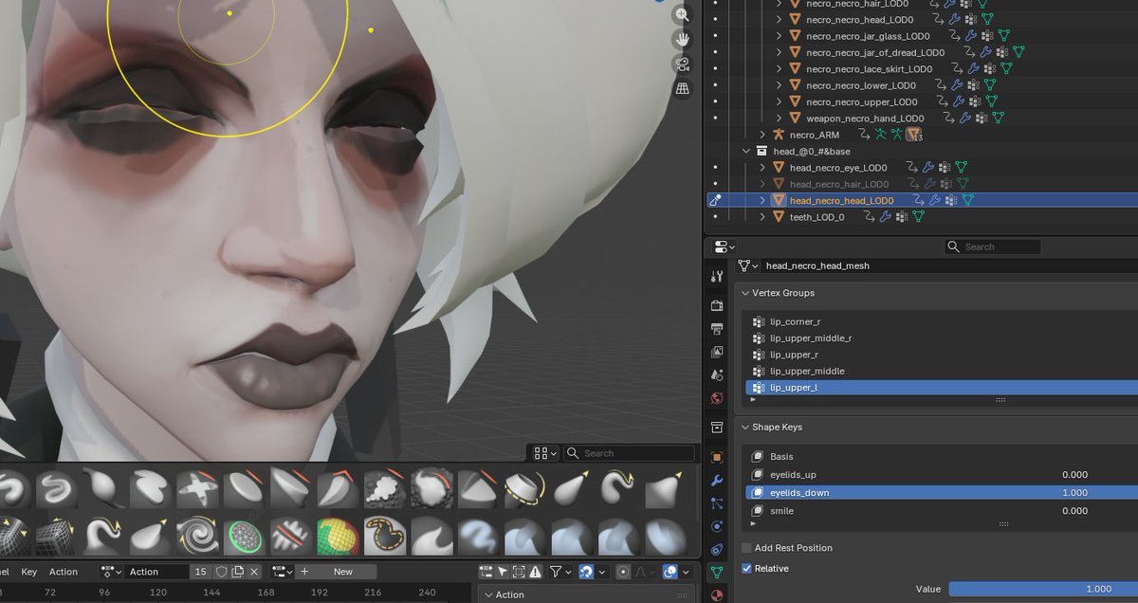Toggle the highlighted playhead sync button
Viewport: 1138px width, 603px height.
(x=670, y=572)
